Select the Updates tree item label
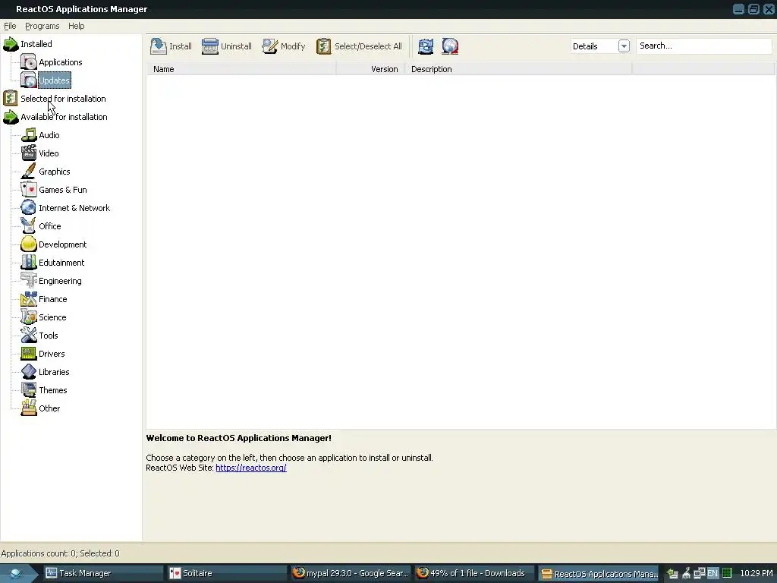Screen dimensions: 777x583 point(54,80)
